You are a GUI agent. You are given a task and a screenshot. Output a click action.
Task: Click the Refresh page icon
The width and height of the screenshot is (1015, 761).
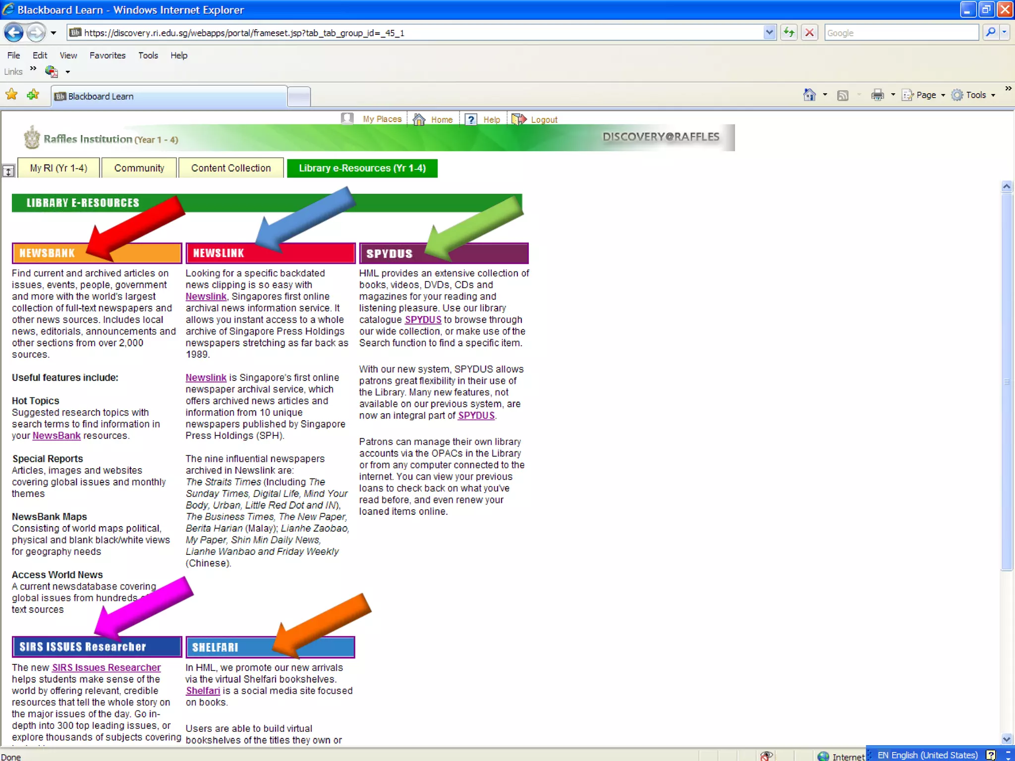789,33
